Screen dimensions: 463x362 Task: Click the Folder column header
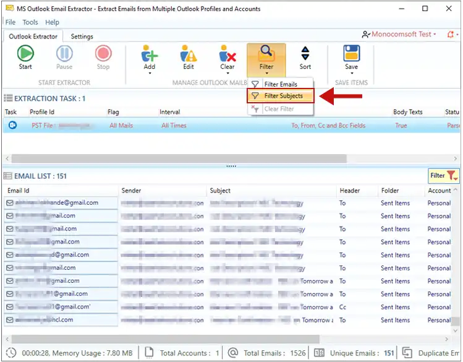coord(390,191)
